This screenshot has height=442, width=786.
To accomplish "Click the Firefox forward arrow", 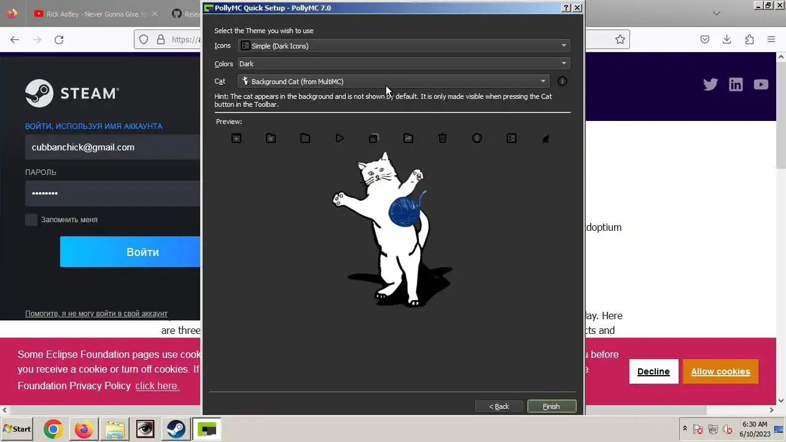I will pyautogui.click(x=37, y=39).
